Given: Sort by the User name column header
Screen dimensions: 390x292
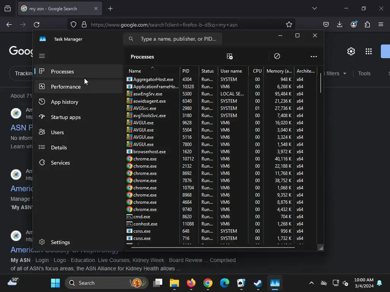Looking at the screenshot, I should pos(233,71).
